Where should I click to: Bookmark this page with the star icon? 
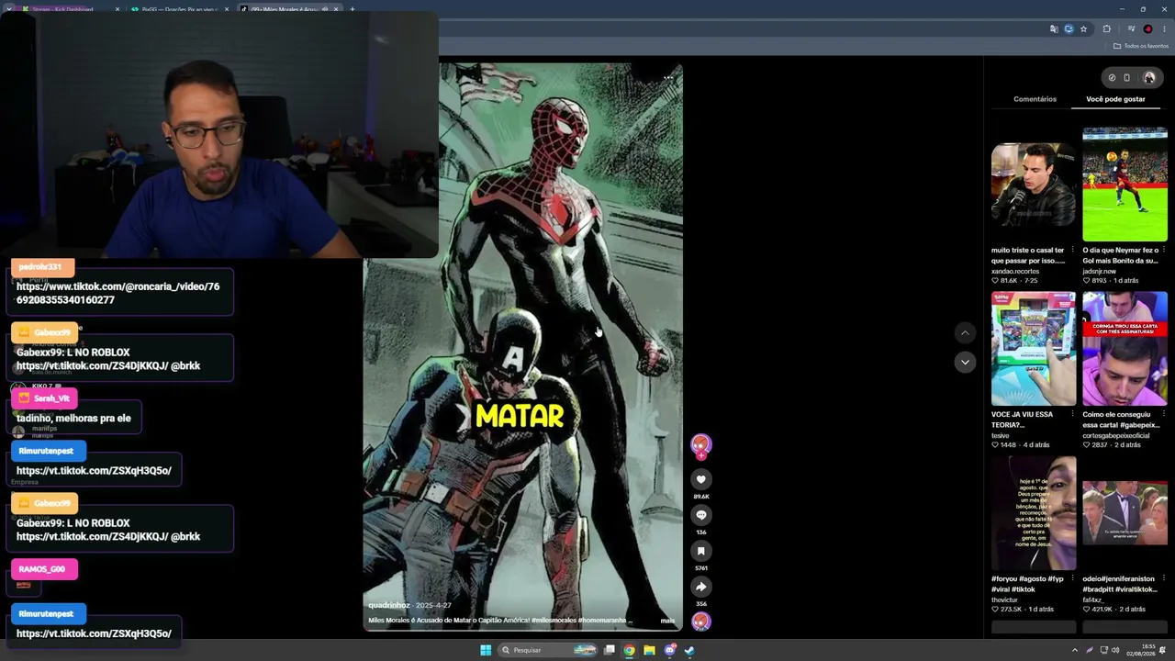[1083, 29]
